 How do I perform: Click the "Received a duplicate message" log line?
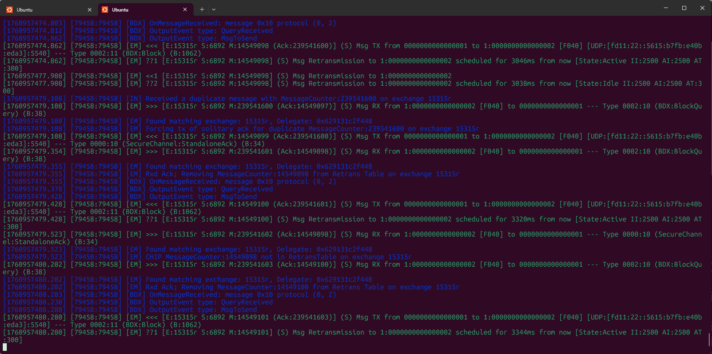[298, 98]
